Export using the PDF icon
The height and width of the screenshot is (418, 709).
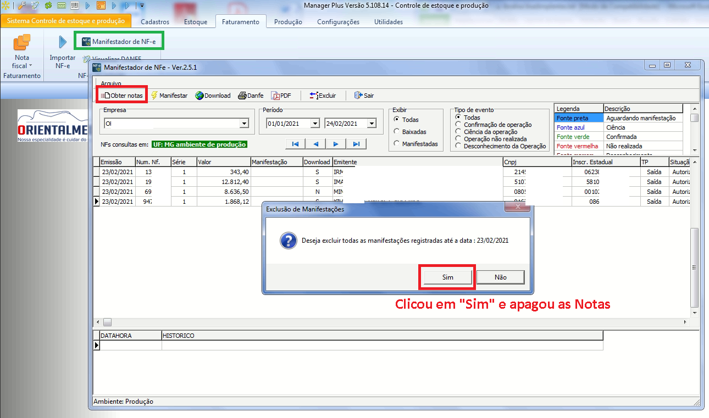(275, 96)
